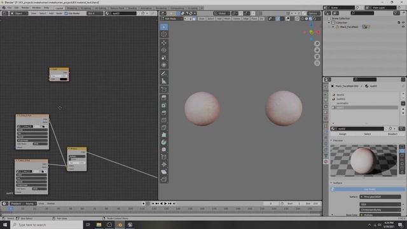
Task: Open the Slot dropdown in node editor header
Action: click(95, 13)
